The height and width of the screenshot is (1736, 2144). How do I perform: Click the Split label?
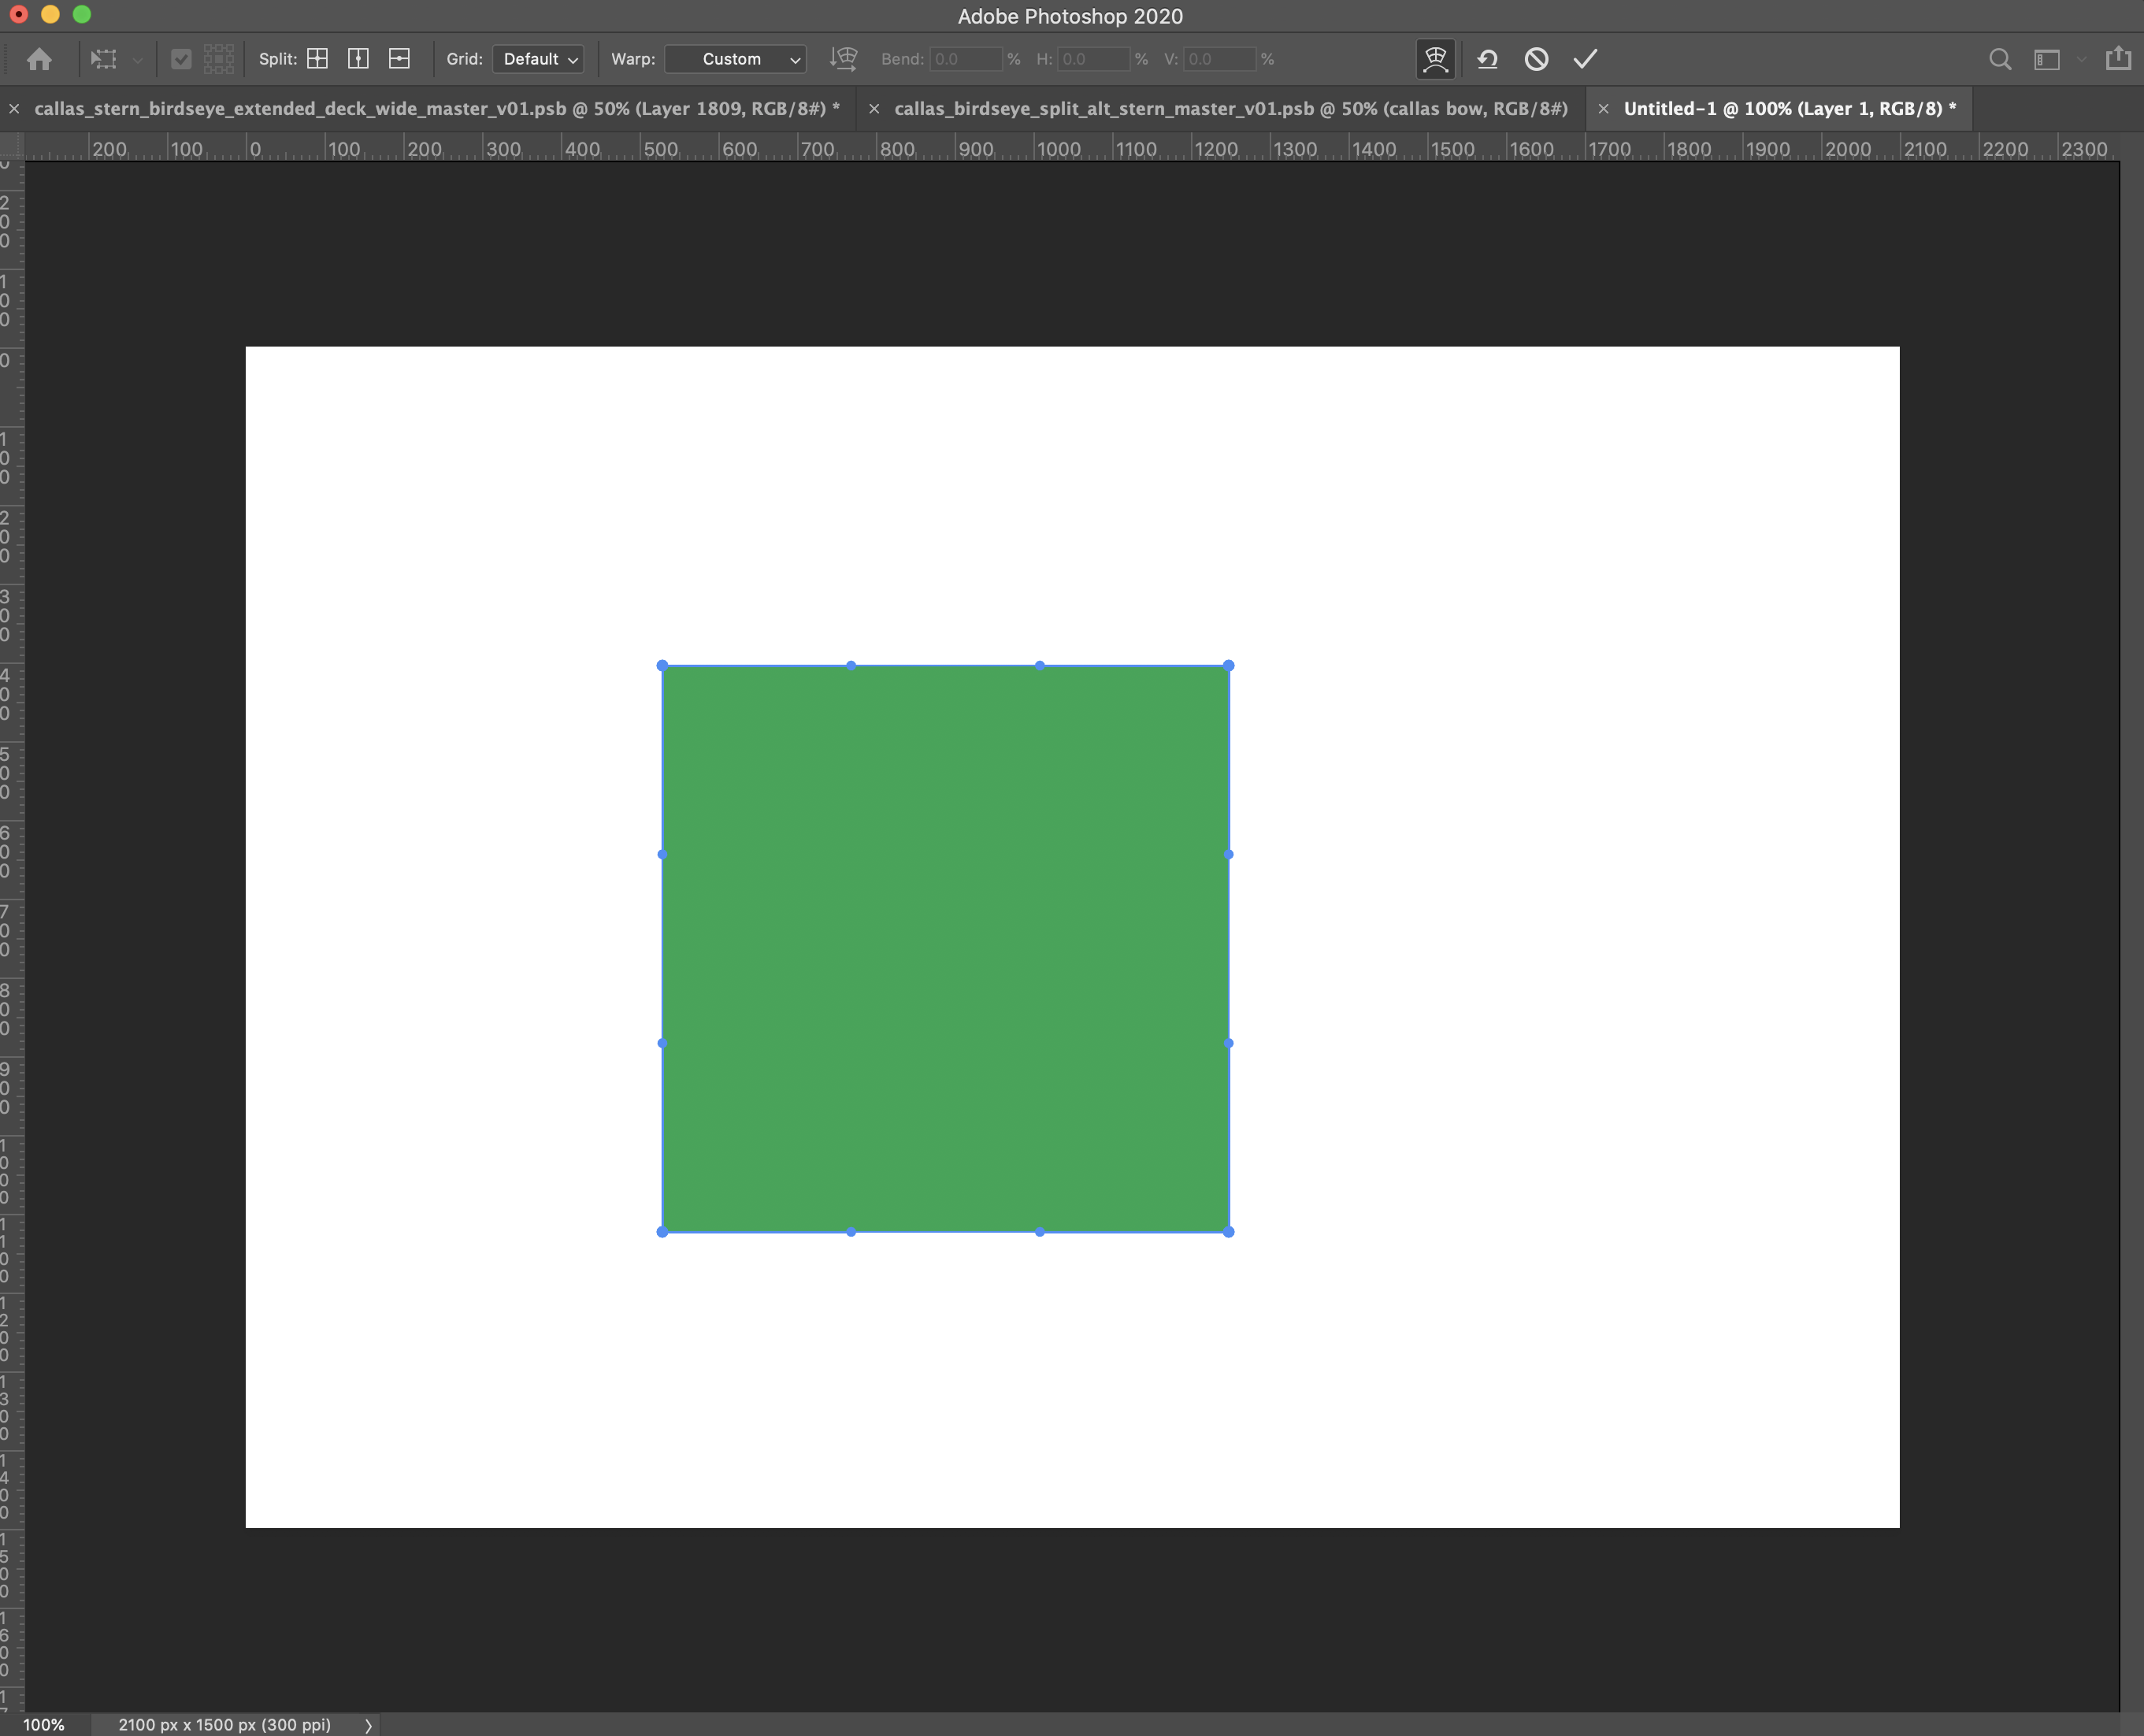pos(278,59)
